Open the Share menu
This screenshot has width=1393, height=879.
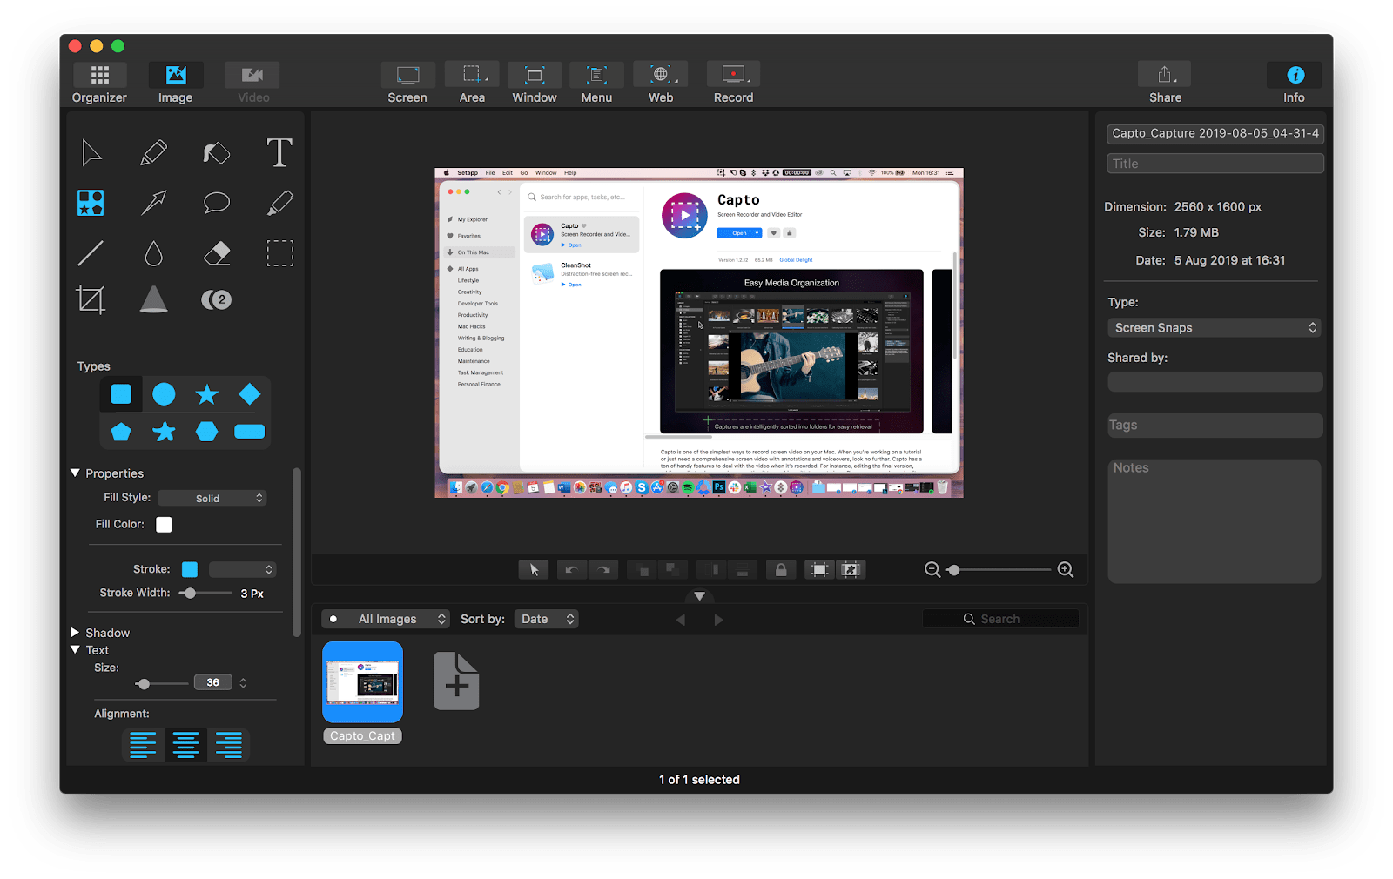click(x=1165, y=84)
